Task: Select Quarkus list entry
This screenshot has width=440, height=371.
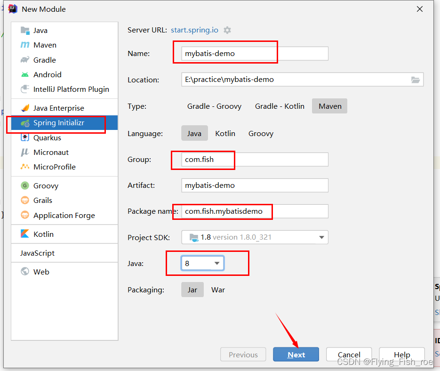Action: (x=64, y=137)
